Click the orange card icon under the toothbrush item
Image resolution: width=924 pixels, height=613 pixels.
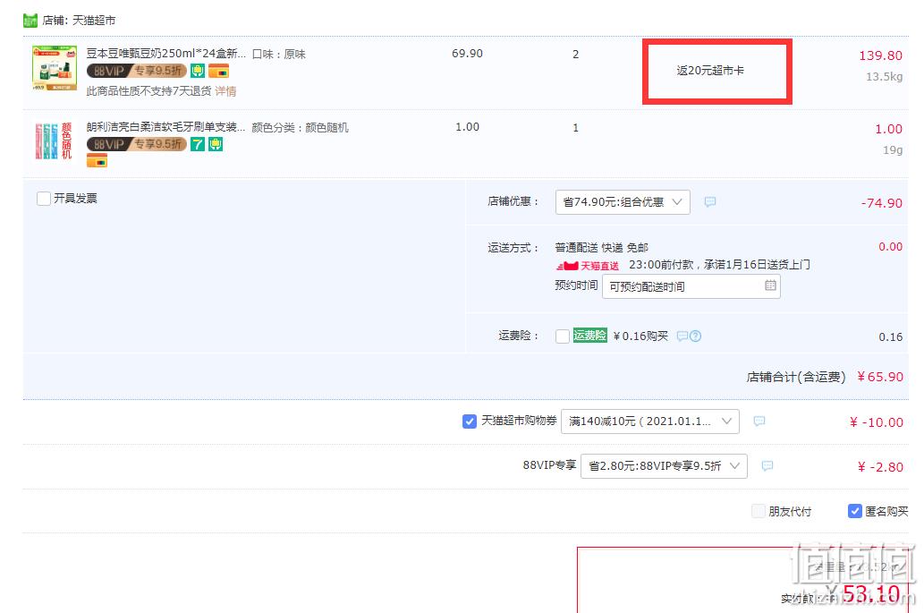pyautogui.click(x=97, y=160)
